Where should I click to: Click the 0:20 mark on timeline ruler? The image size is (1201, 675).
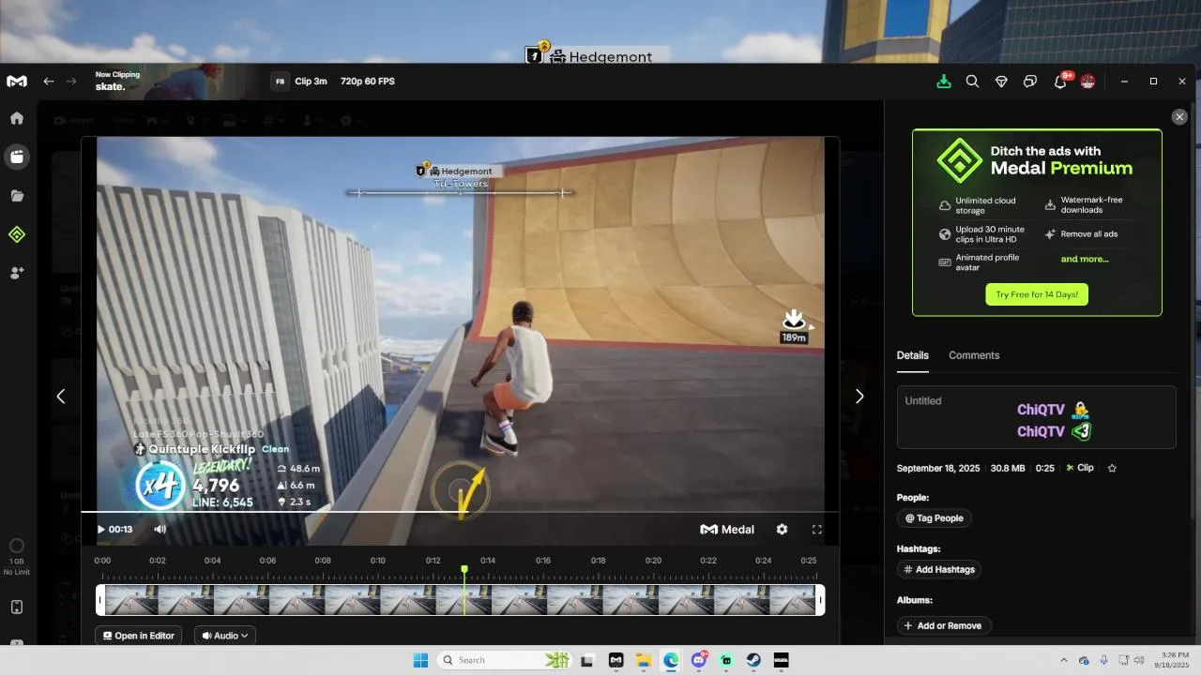click(x=653, y=561)
